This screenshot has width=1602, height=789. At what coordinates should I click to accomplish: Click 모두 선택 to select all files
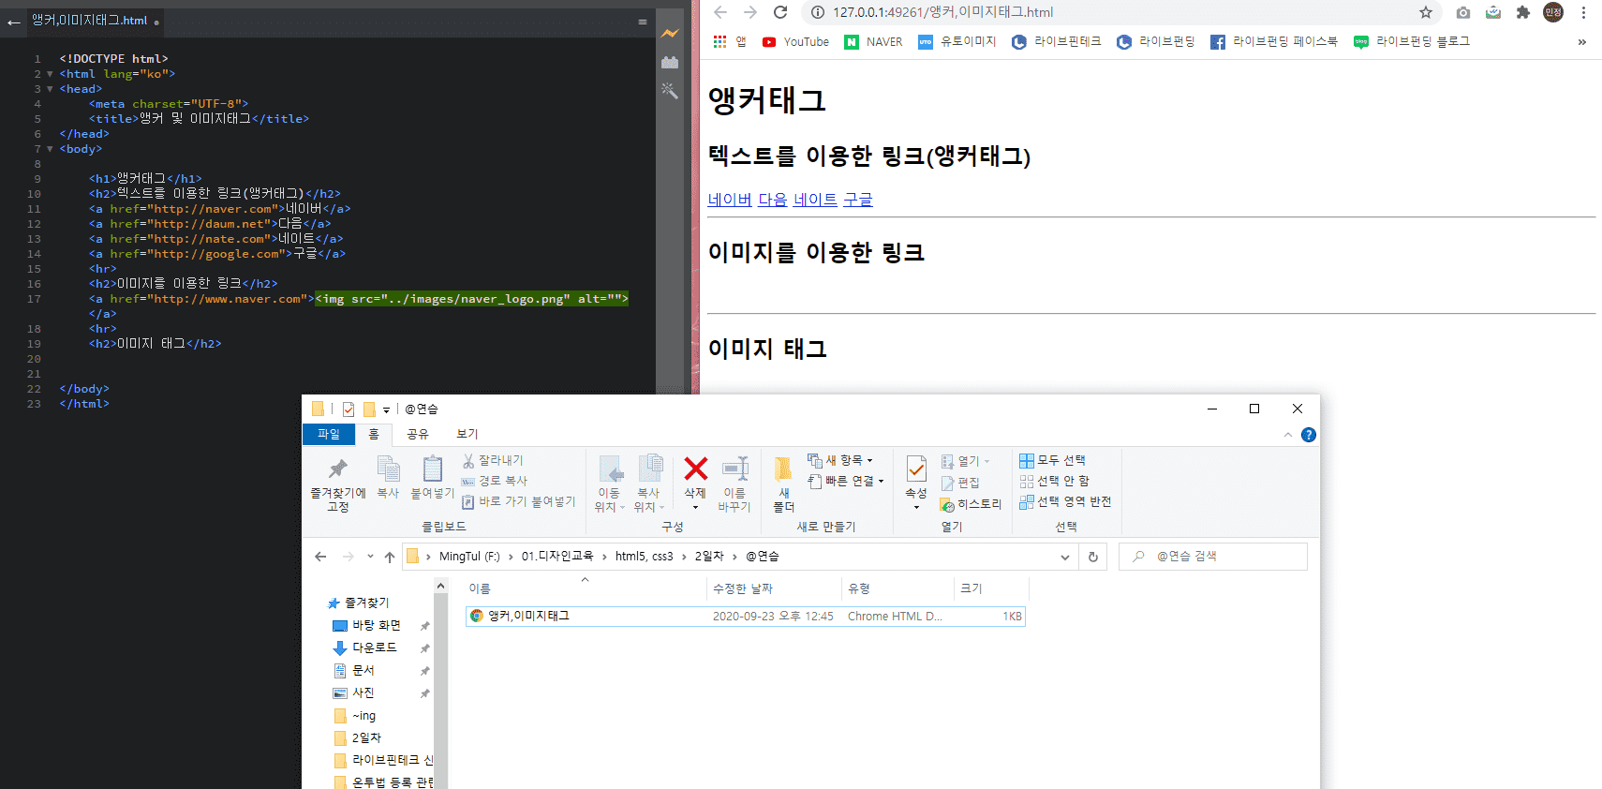(x=1052, y=460)
